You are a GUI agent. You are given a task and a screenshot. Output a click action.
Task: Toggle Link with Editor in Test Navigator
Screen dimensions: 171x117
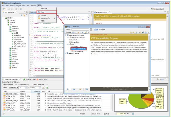point(24,15)
